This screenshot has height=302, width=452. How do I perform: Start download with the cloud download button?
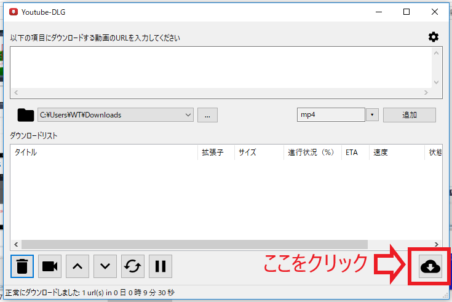coord(430,266)
